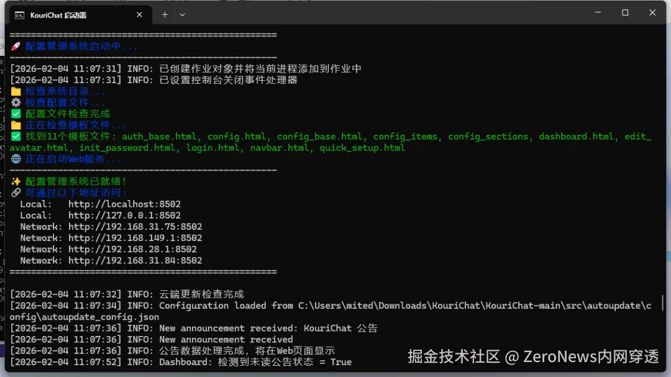671x377 pixels.
Task: Click text 配置文件检查完成
Action: pyautogui.click(x=68, y=114)
